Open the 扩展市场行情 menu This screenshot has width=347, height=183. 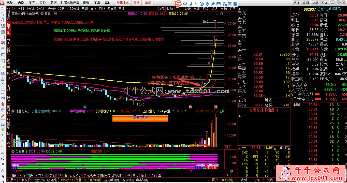70,3
